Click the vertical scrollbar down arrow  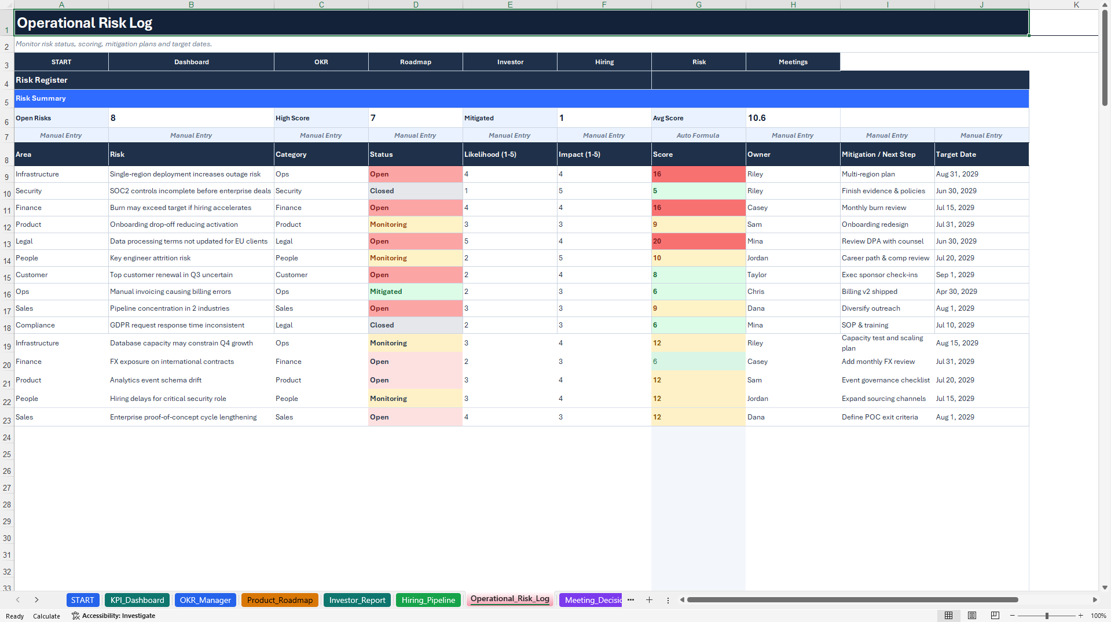[x=1105, y=587]
